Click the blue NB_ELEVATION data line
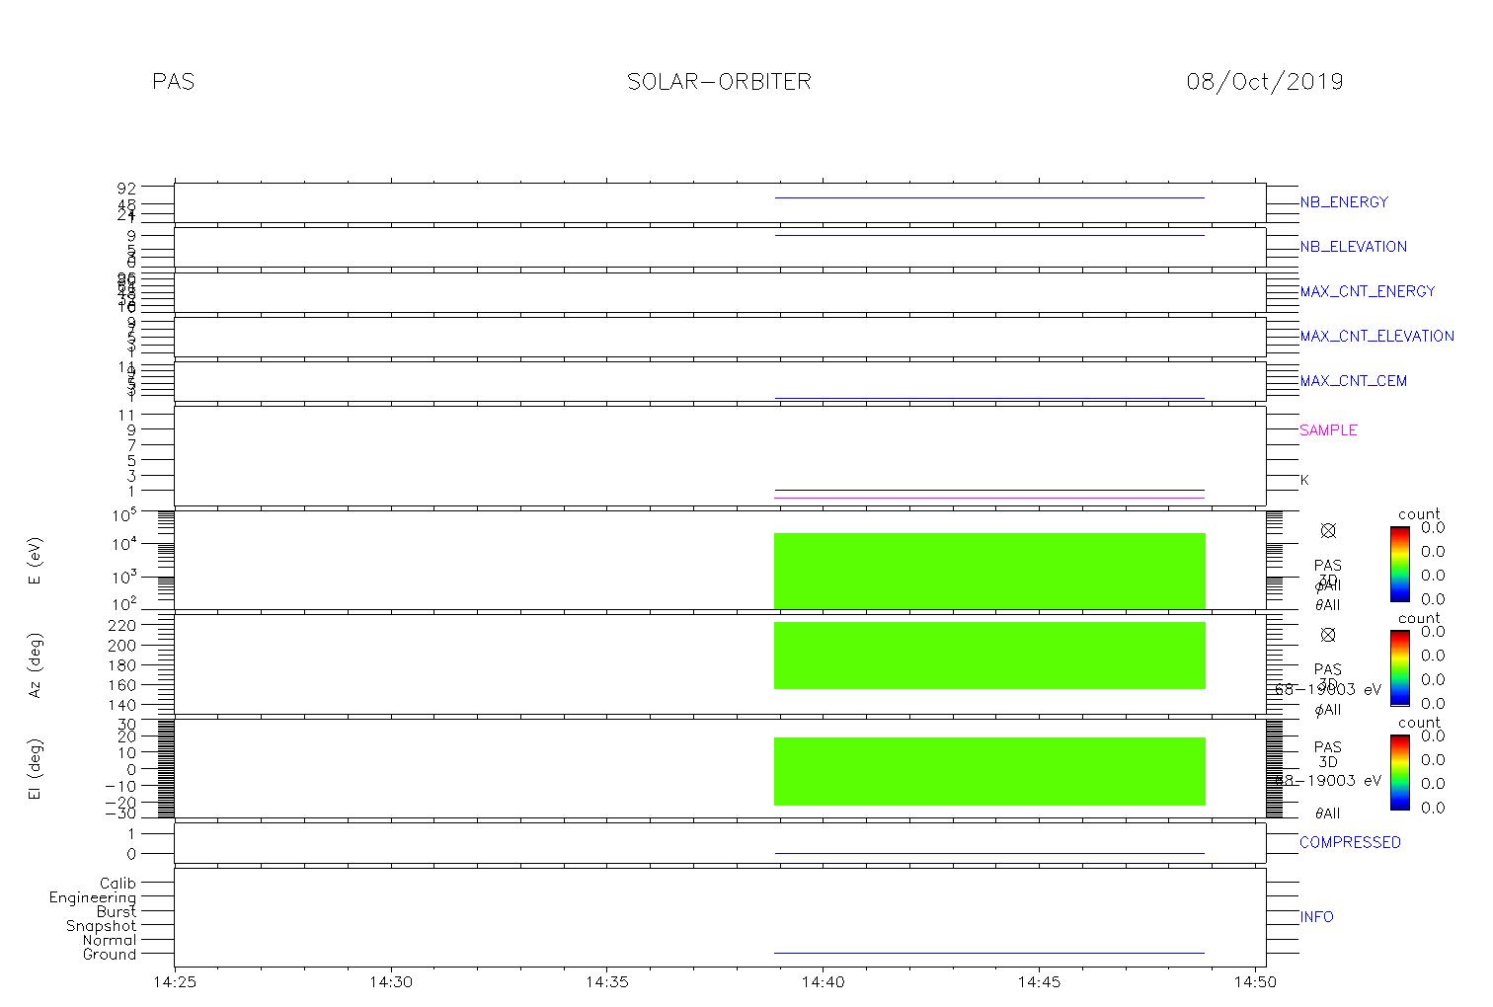Viewport: 1493px width, 1007px height. tap(989, 235)
